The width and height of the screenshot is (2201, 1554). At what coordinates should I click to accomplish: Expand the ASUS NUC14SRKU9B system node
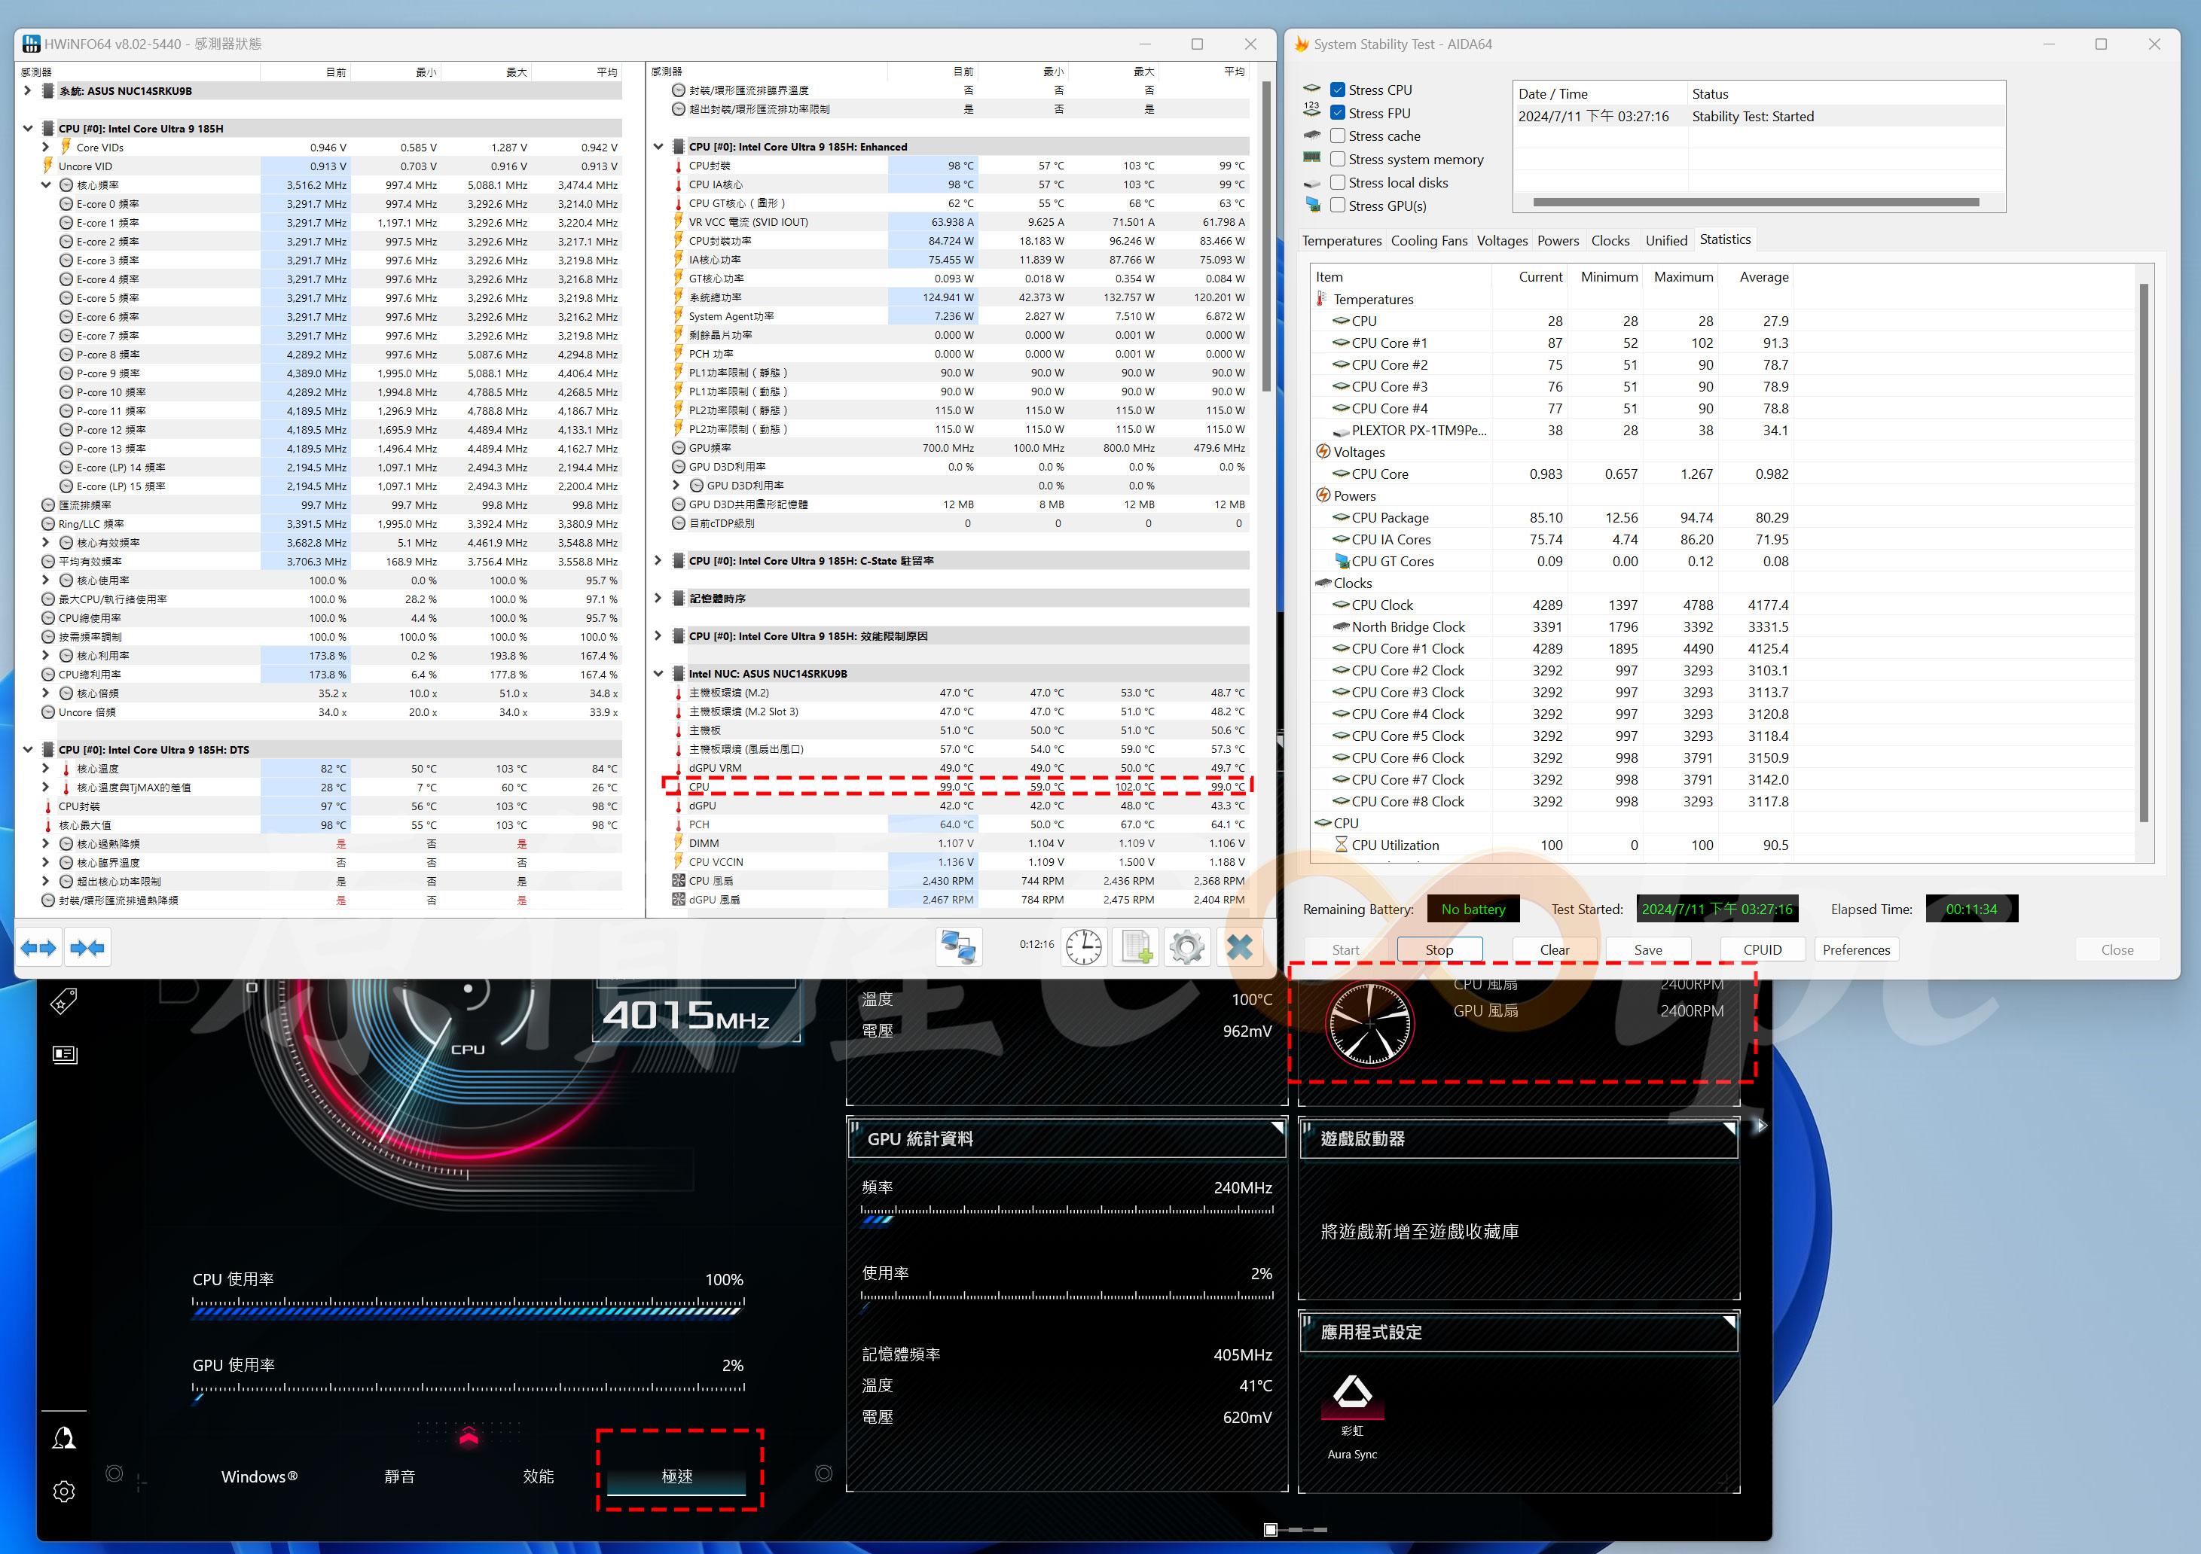(28, 91)
